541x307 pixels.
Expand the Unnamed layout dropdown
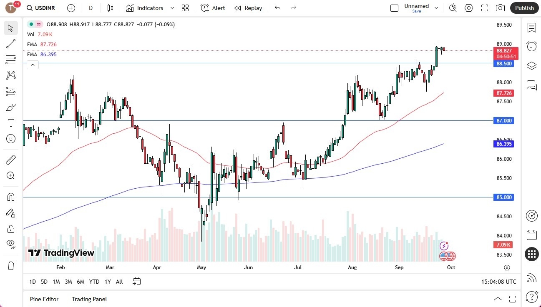pos(436,7)
